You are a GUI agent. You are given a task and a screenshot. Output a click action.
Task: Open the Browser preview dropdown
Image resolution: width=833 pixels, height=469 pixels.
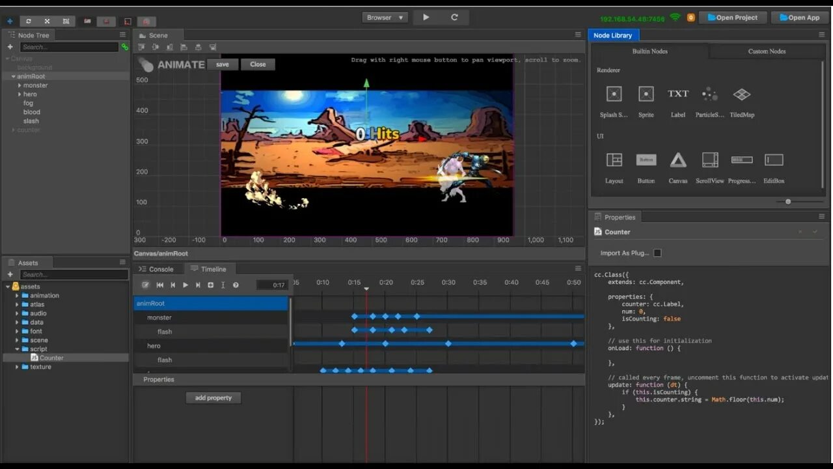385,18
